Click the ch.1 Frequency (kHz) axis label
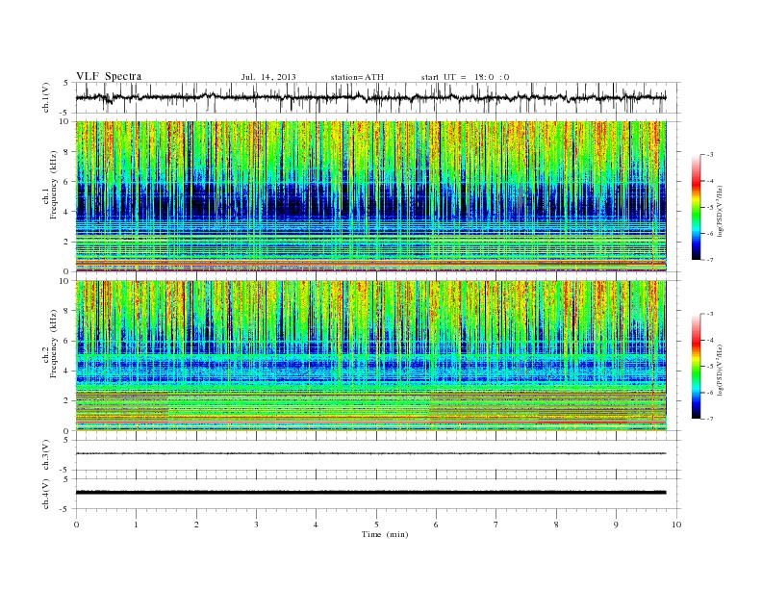 coord(50,185)
